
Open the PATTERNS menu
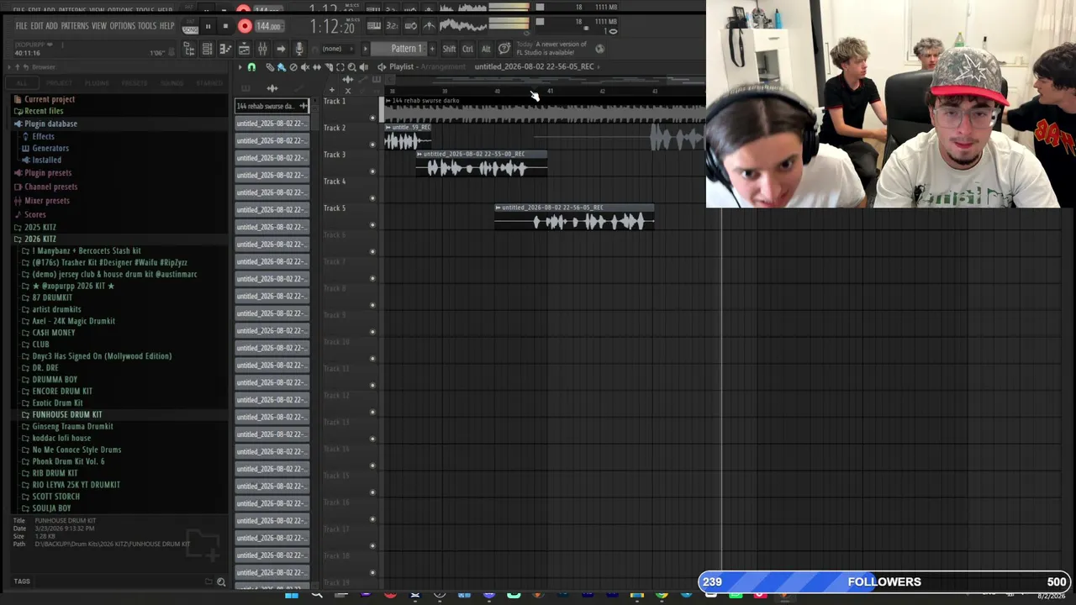(74, 26)
